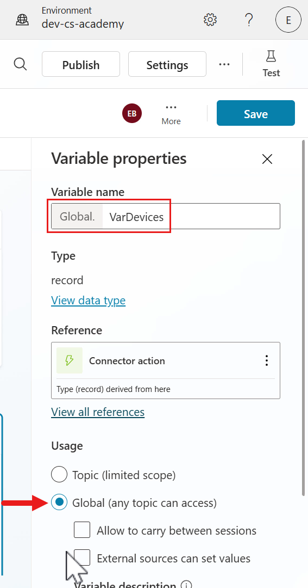This screenshot has width=308, height=588.
Task: Click 'Type (record) derived from here' text
Action: click(x=113, y=389)
